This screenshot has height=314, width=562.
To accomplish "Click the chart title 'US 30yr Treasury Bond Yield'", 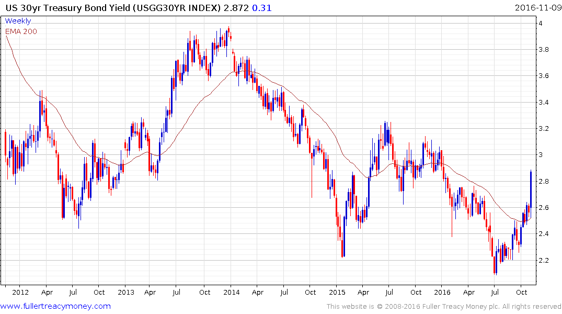I will pyautogui.click(x=68, y=8).
